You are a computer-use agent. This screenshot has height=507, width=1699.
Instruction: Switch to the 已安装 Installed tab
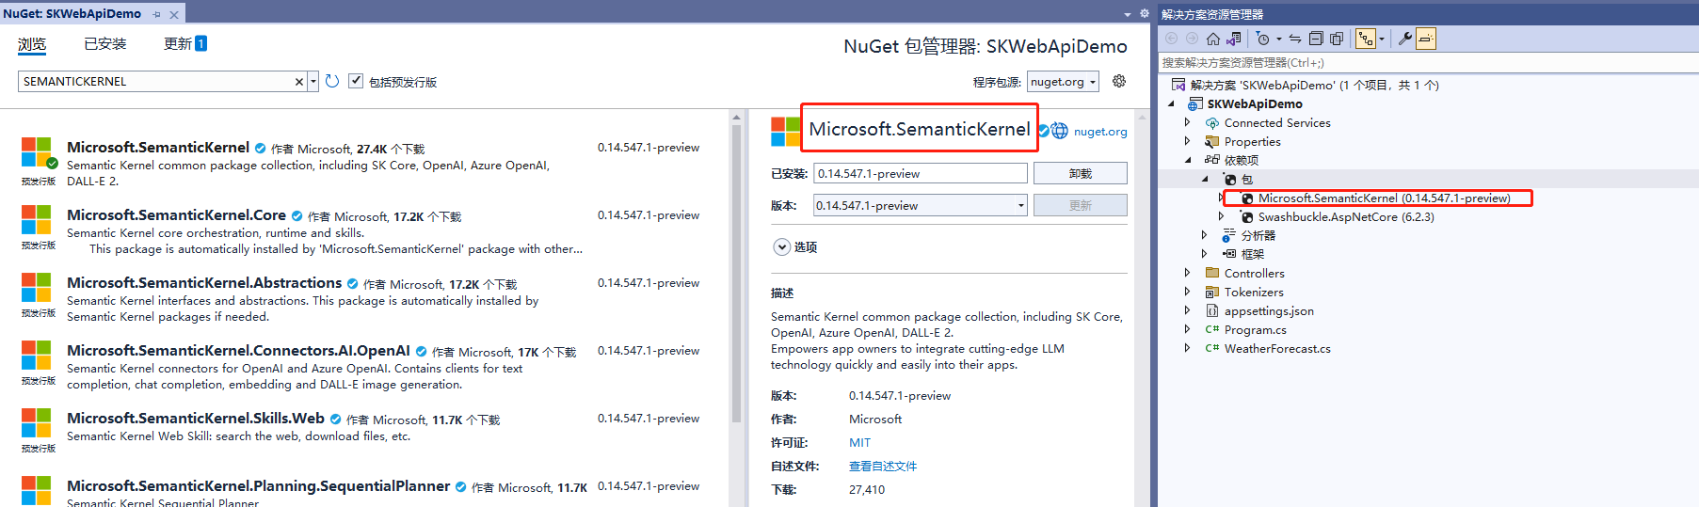coord(104,44)
